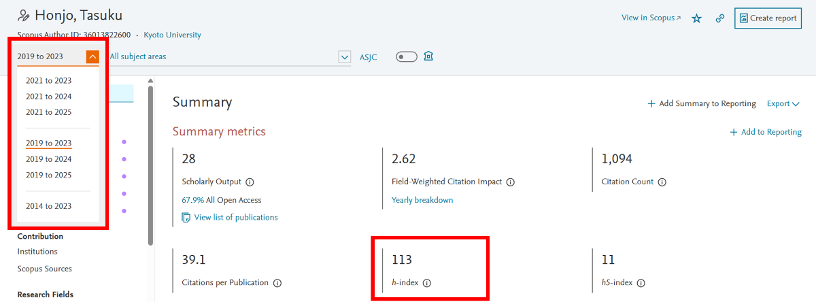This screenshot has width=816, height=302.
Task: Open View list of publications link
Action: [235, 218]
